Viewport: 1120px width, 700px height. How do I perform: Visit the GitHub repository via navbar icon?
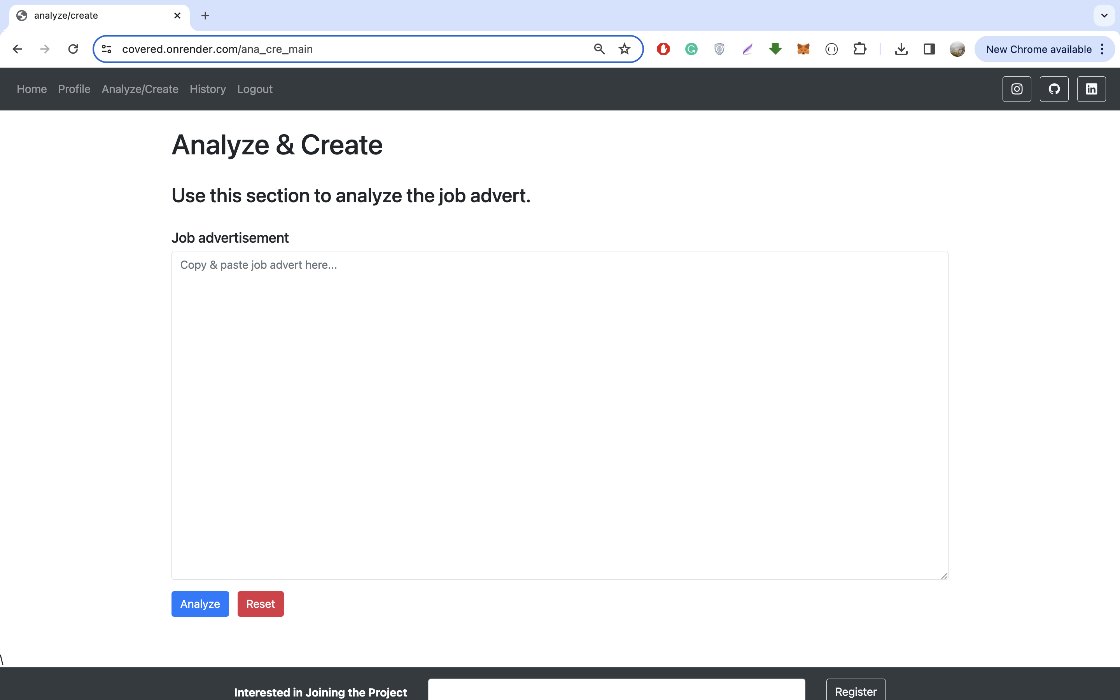[1054, 89]
